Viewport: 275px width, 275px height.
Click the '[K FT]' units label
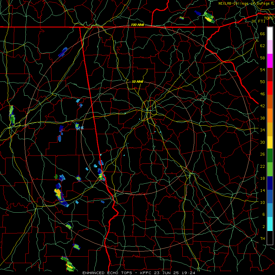pos(258,21)
